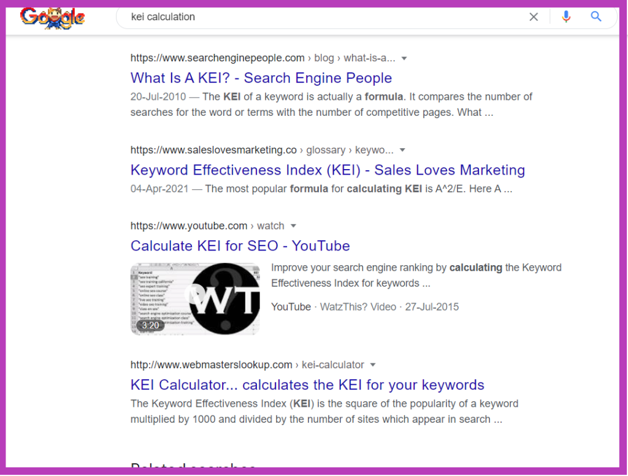Expand options for the YouTube watch result

pos(293,225)
